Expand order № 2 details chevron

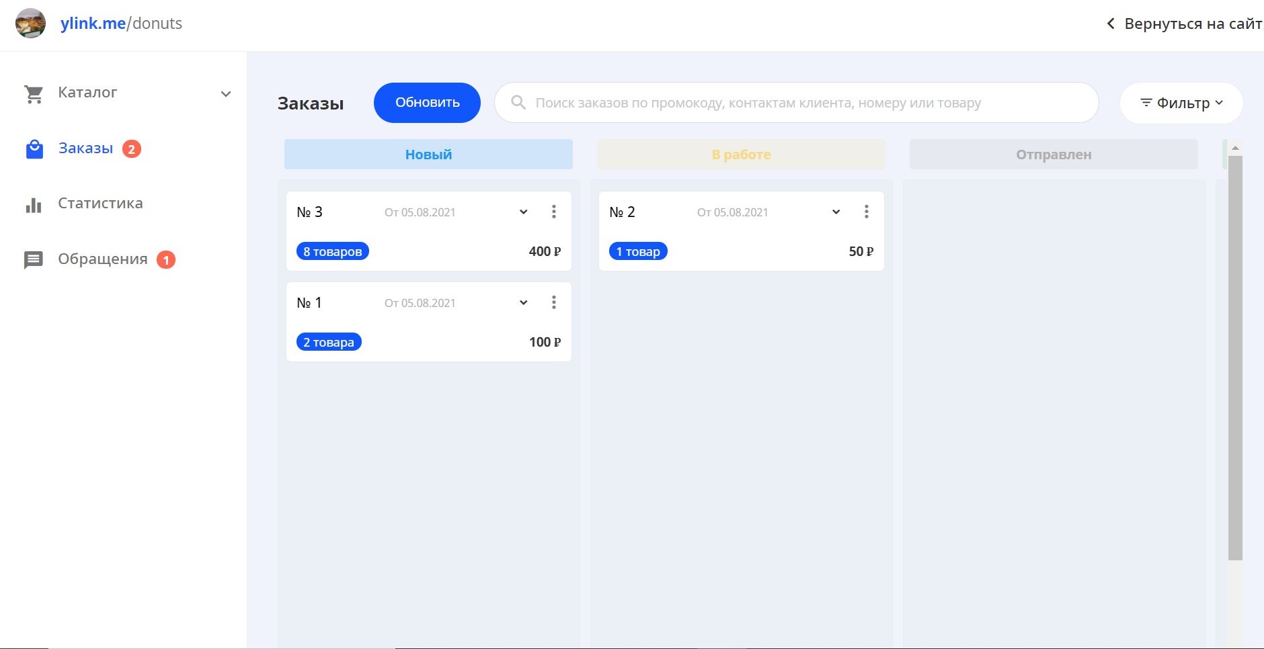coord(836,212)
